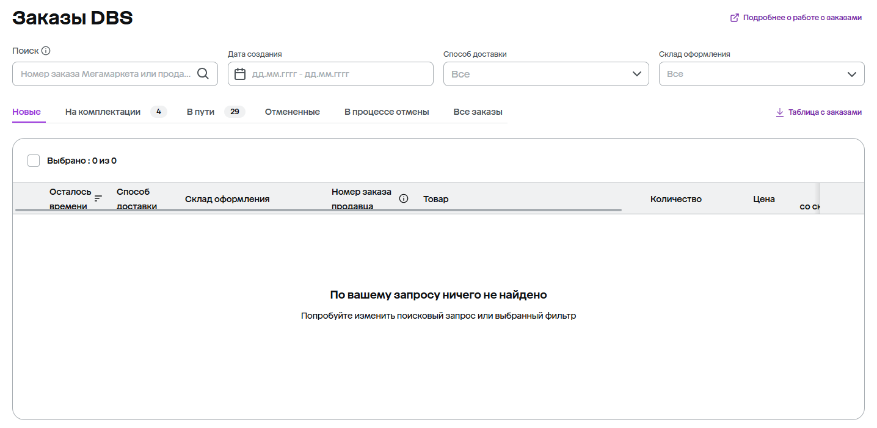Open the Склад оформления dropdown
877x428 pixels.
(x=761, y=74)
